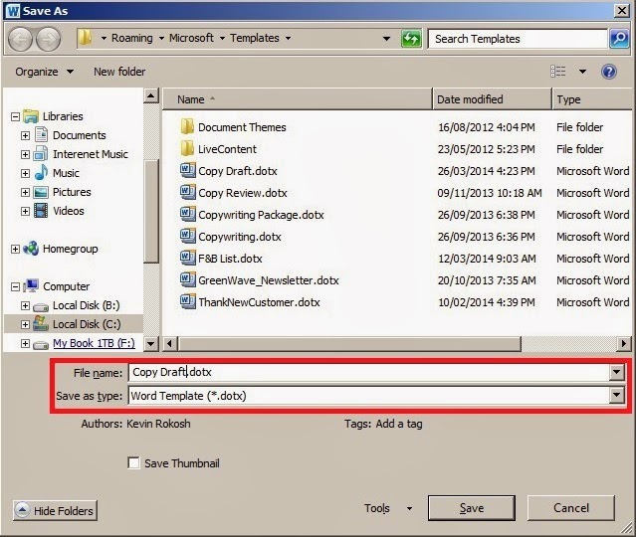Click the Pictures library icon
The image size is (636, 537).
coord(41,192)
